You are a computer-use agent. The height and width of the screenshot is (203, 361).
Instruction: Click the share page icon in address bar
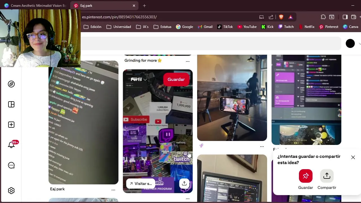(271, 17)
